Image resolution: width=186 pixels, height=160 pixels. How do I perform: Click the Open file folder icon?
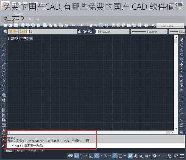point(11,25)
